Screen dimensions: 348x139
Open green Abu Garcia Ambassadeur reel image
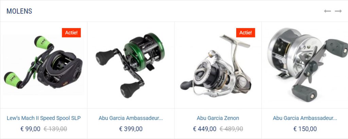[131, 65]
